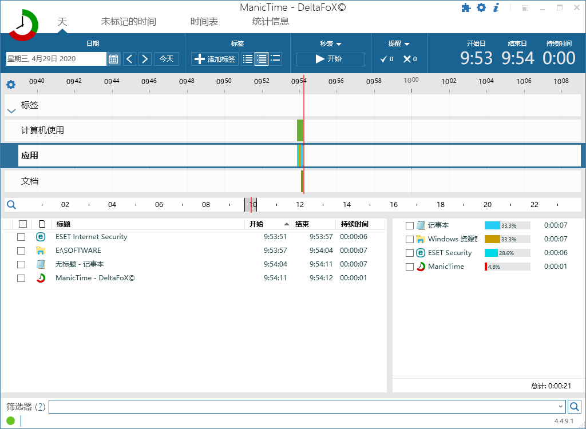Viewport: 586px width, 429px height.
Task: Open the calendar date picker
Action: (x=113, y=59)
